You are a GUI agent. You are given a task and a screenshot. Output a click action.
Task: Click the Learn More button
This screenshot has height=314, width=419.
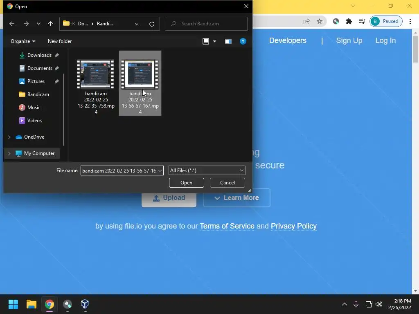coord(237,198)
